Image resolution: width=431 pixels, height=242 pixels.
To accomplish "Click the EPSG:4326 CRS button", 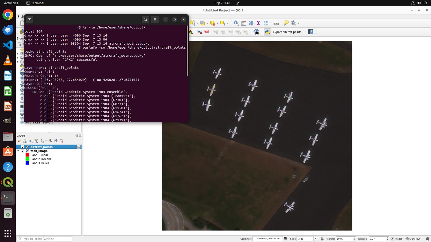I will click(413, 239).
